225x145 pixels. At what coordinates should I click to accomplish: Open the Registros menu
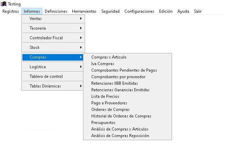click(10, 11)
